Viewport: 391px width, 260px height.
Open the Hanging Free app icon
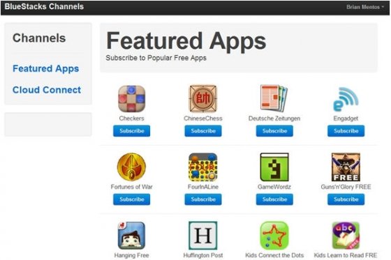pyautogui.click(x=131, y=236)
